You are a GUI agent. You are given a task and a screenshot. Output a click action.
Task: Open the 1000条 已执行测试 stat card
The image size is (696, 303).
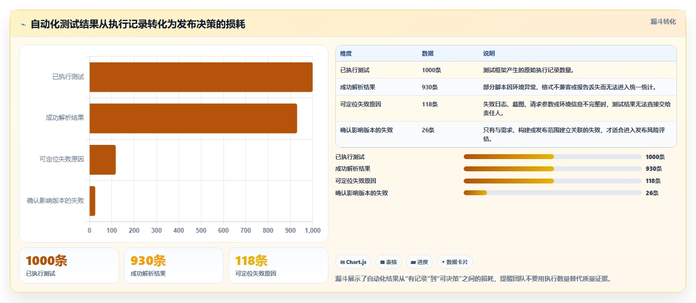[x=69, y=265]
